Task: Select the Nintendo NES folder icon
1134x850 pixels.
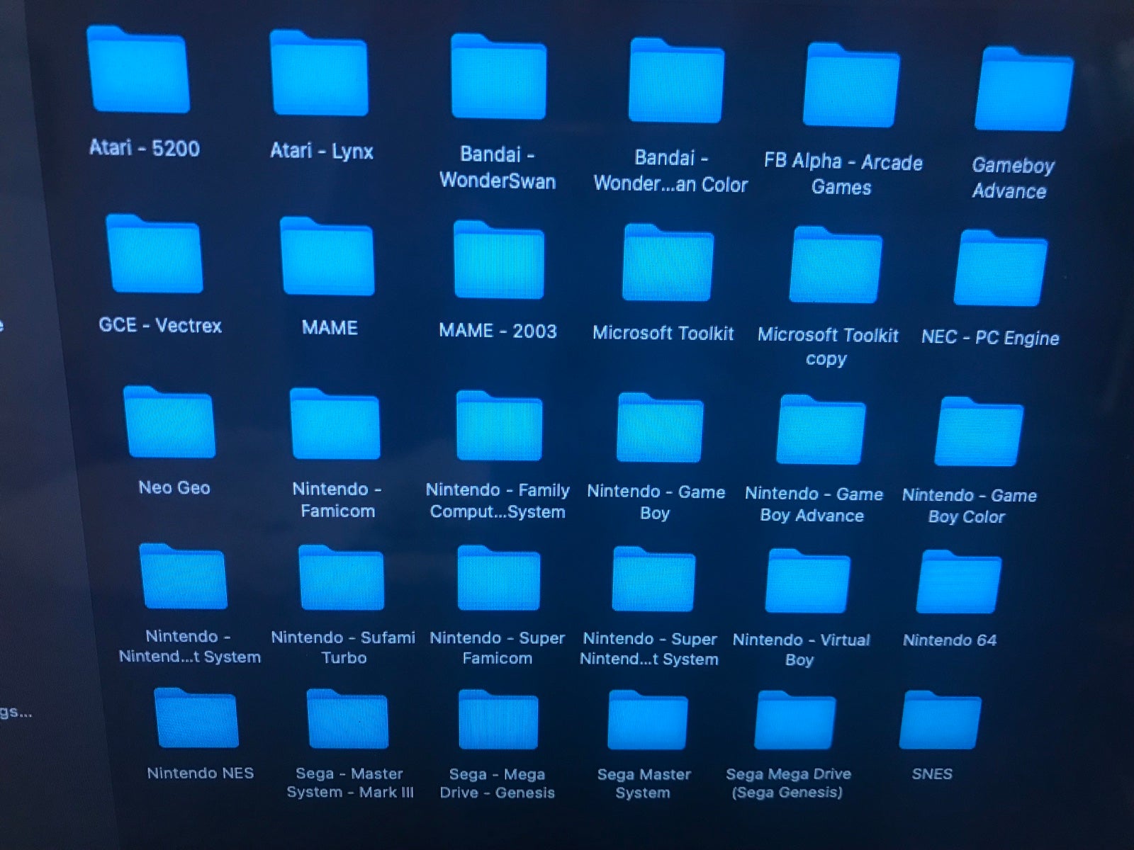Action: coord(196,718)
